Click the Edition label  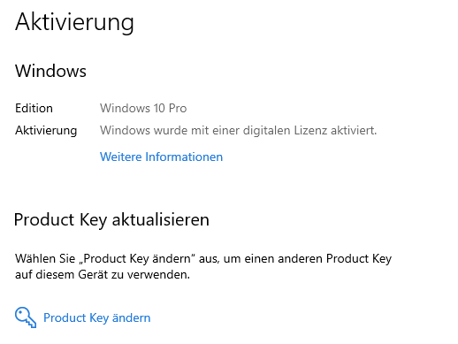coord(34,108)
